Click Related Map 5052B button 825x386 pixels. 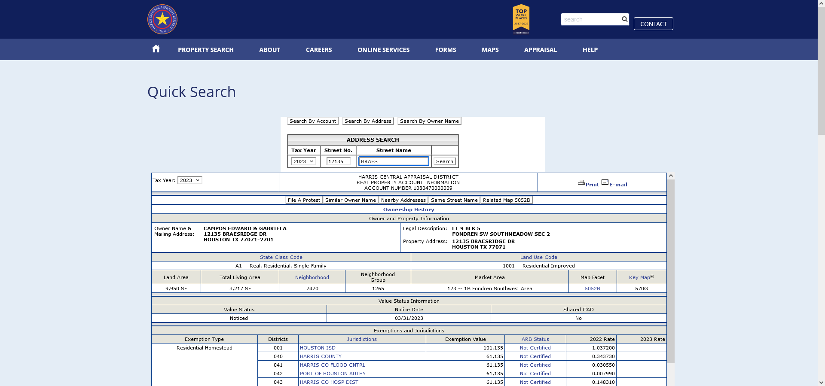(507, 200)
